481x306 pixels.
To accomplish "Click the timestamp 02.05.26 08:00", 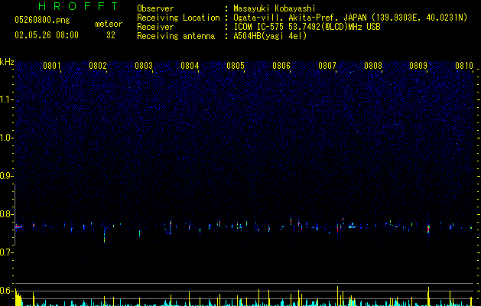I will point(47,35).
